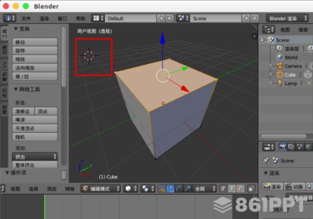Open the 文件 menu
313x219 pixels.
26,19
